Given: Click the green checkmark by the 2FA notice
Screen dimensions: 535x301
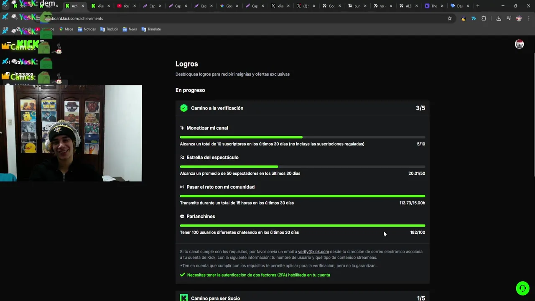Looking at the screenshot, I should pyautogui.click(x=182, y=275).
